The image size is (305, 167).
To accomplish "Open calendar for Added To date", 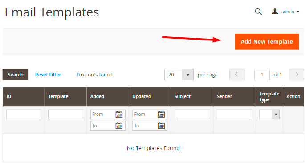I will coord(119,126).
